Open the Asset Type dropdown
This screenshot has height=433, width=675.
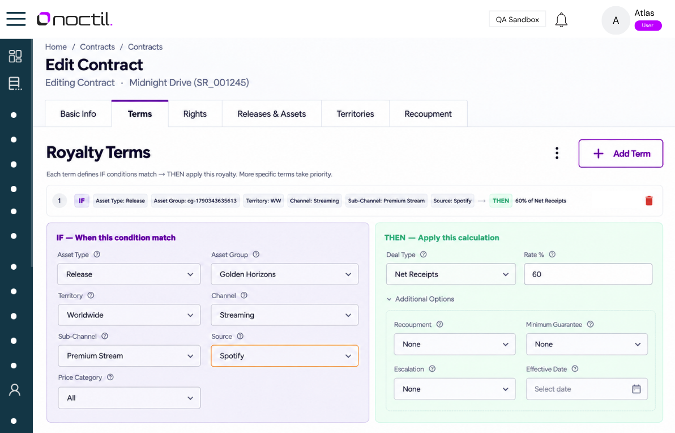point(129,274)
